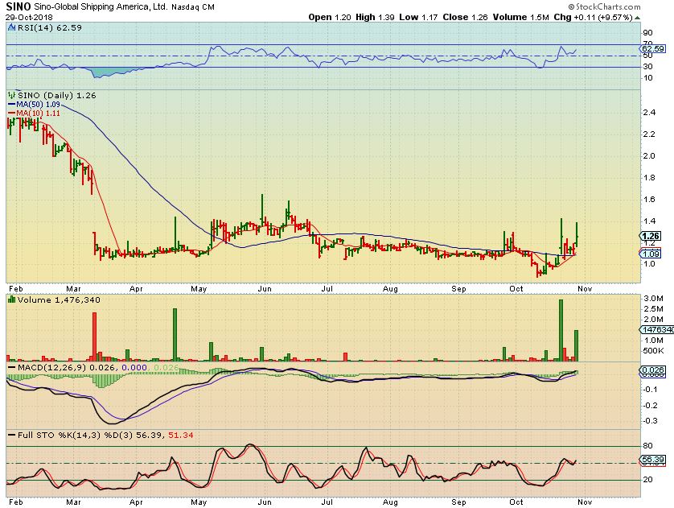Click the RSI(14) 62.59 indicator label
The width and height of the screenshot is (674, 508).
[50, 27]
